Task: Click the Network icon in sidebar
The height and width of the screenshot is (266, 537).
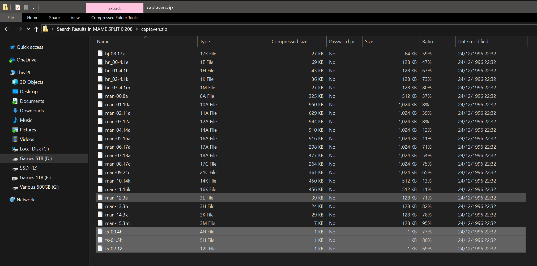Action: [x=12, y=199]
